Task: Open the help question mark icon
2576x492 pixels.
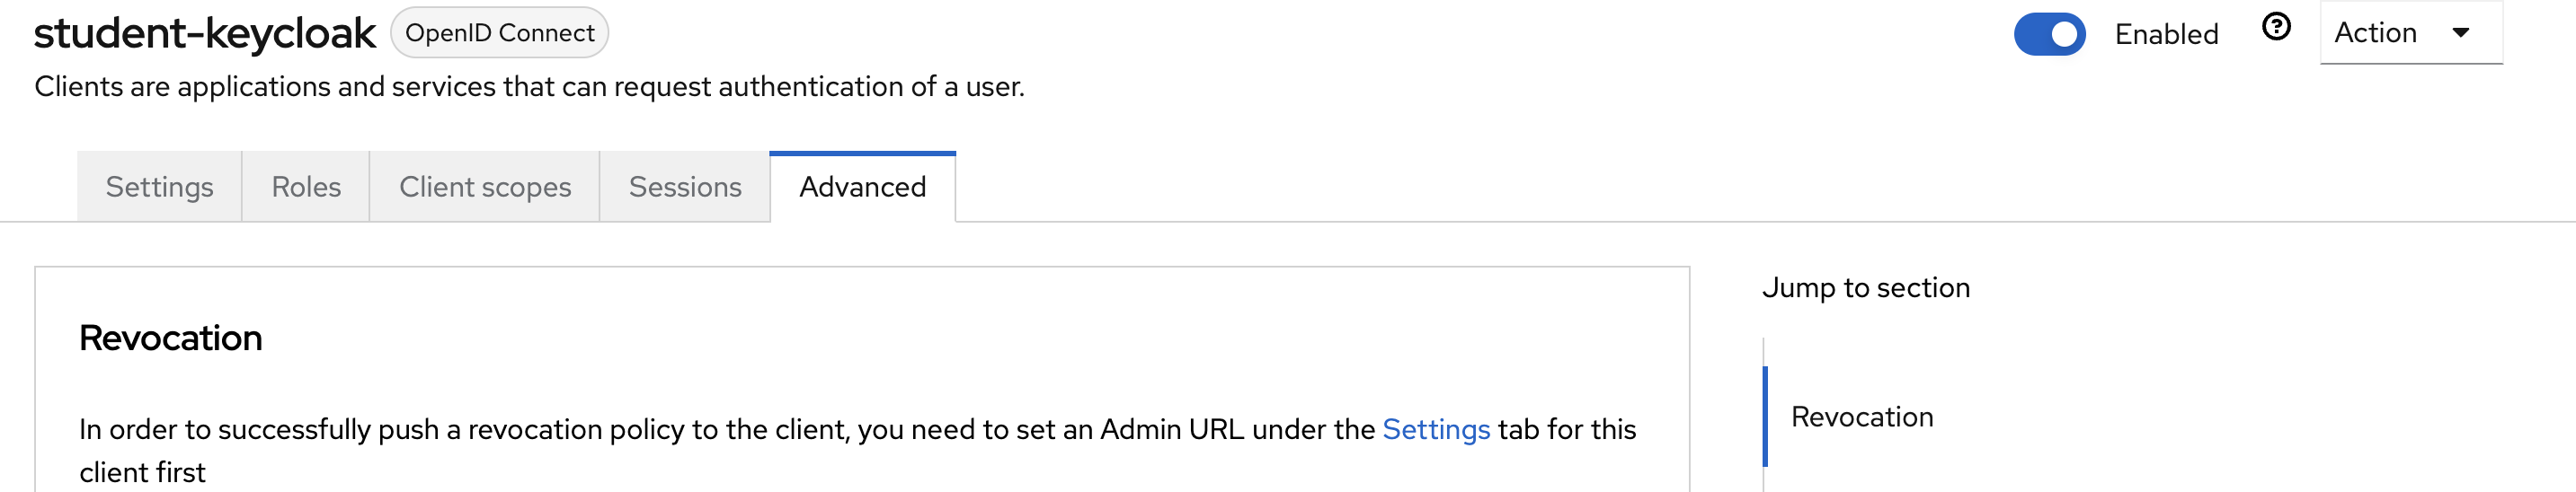Action: (x=2276, y=27)
